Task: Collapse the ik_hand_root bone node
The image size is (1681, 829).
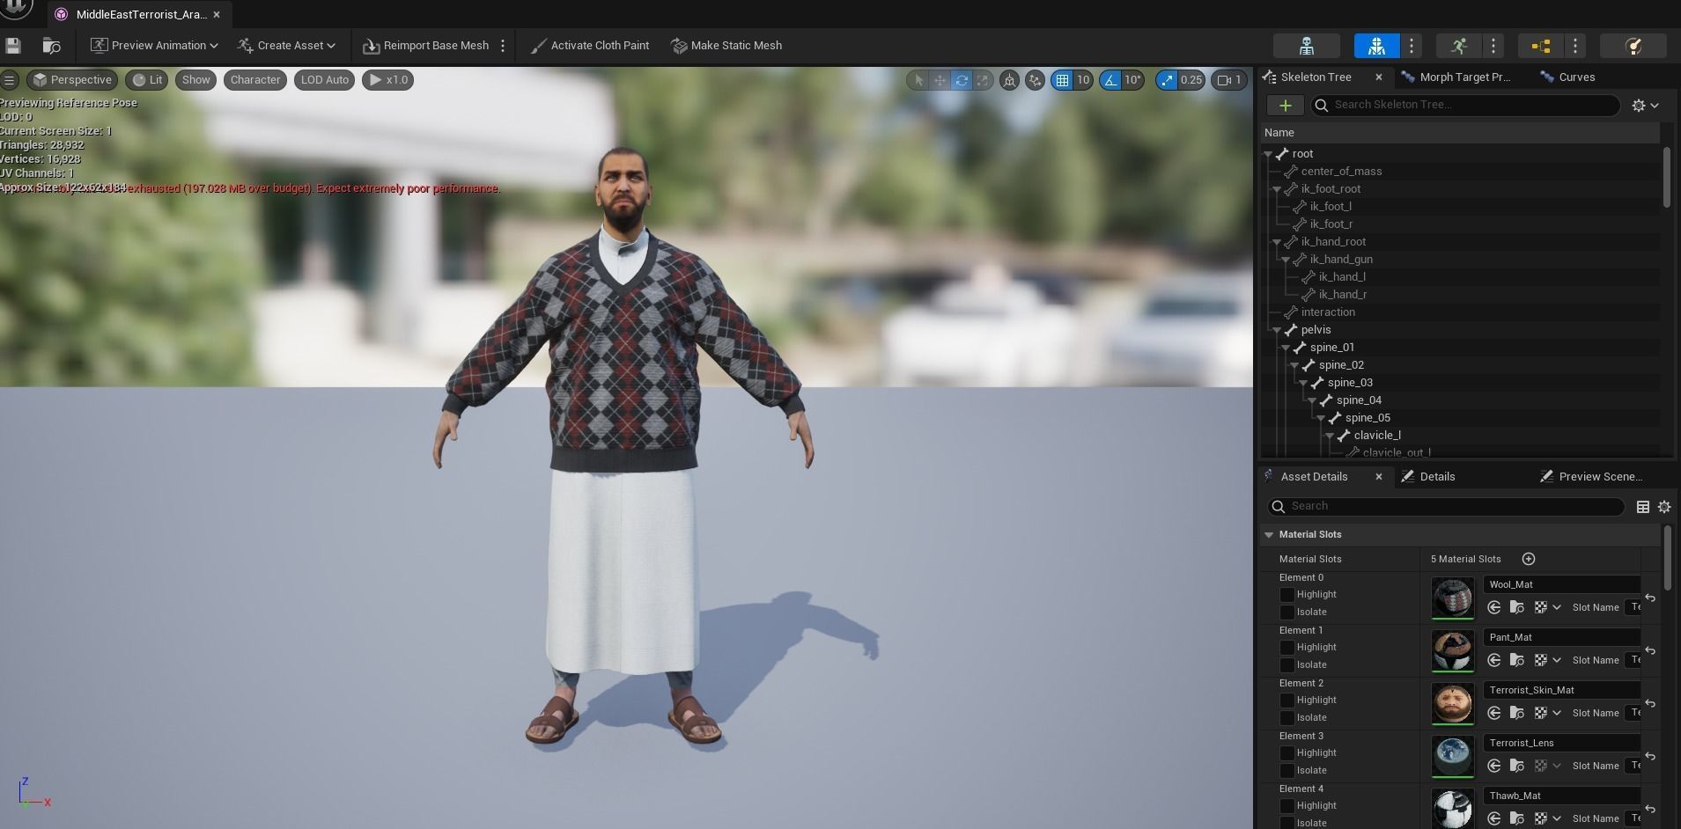Action: (1278, 242)
